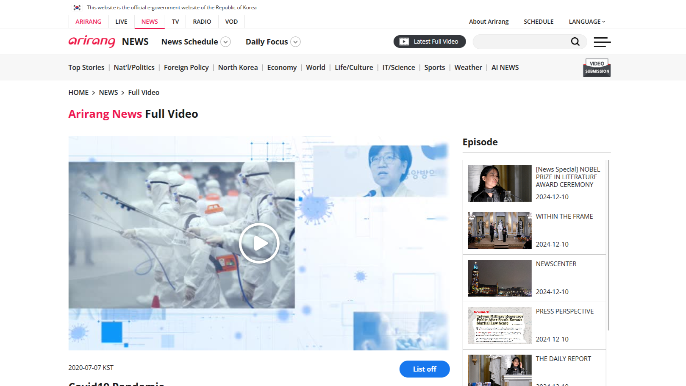Switch to the LIVE tab

coord(122,22)
